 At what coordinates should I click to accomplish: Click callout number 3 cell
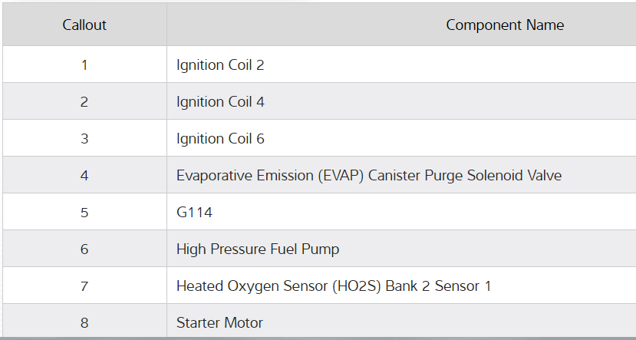click(84, 139)
